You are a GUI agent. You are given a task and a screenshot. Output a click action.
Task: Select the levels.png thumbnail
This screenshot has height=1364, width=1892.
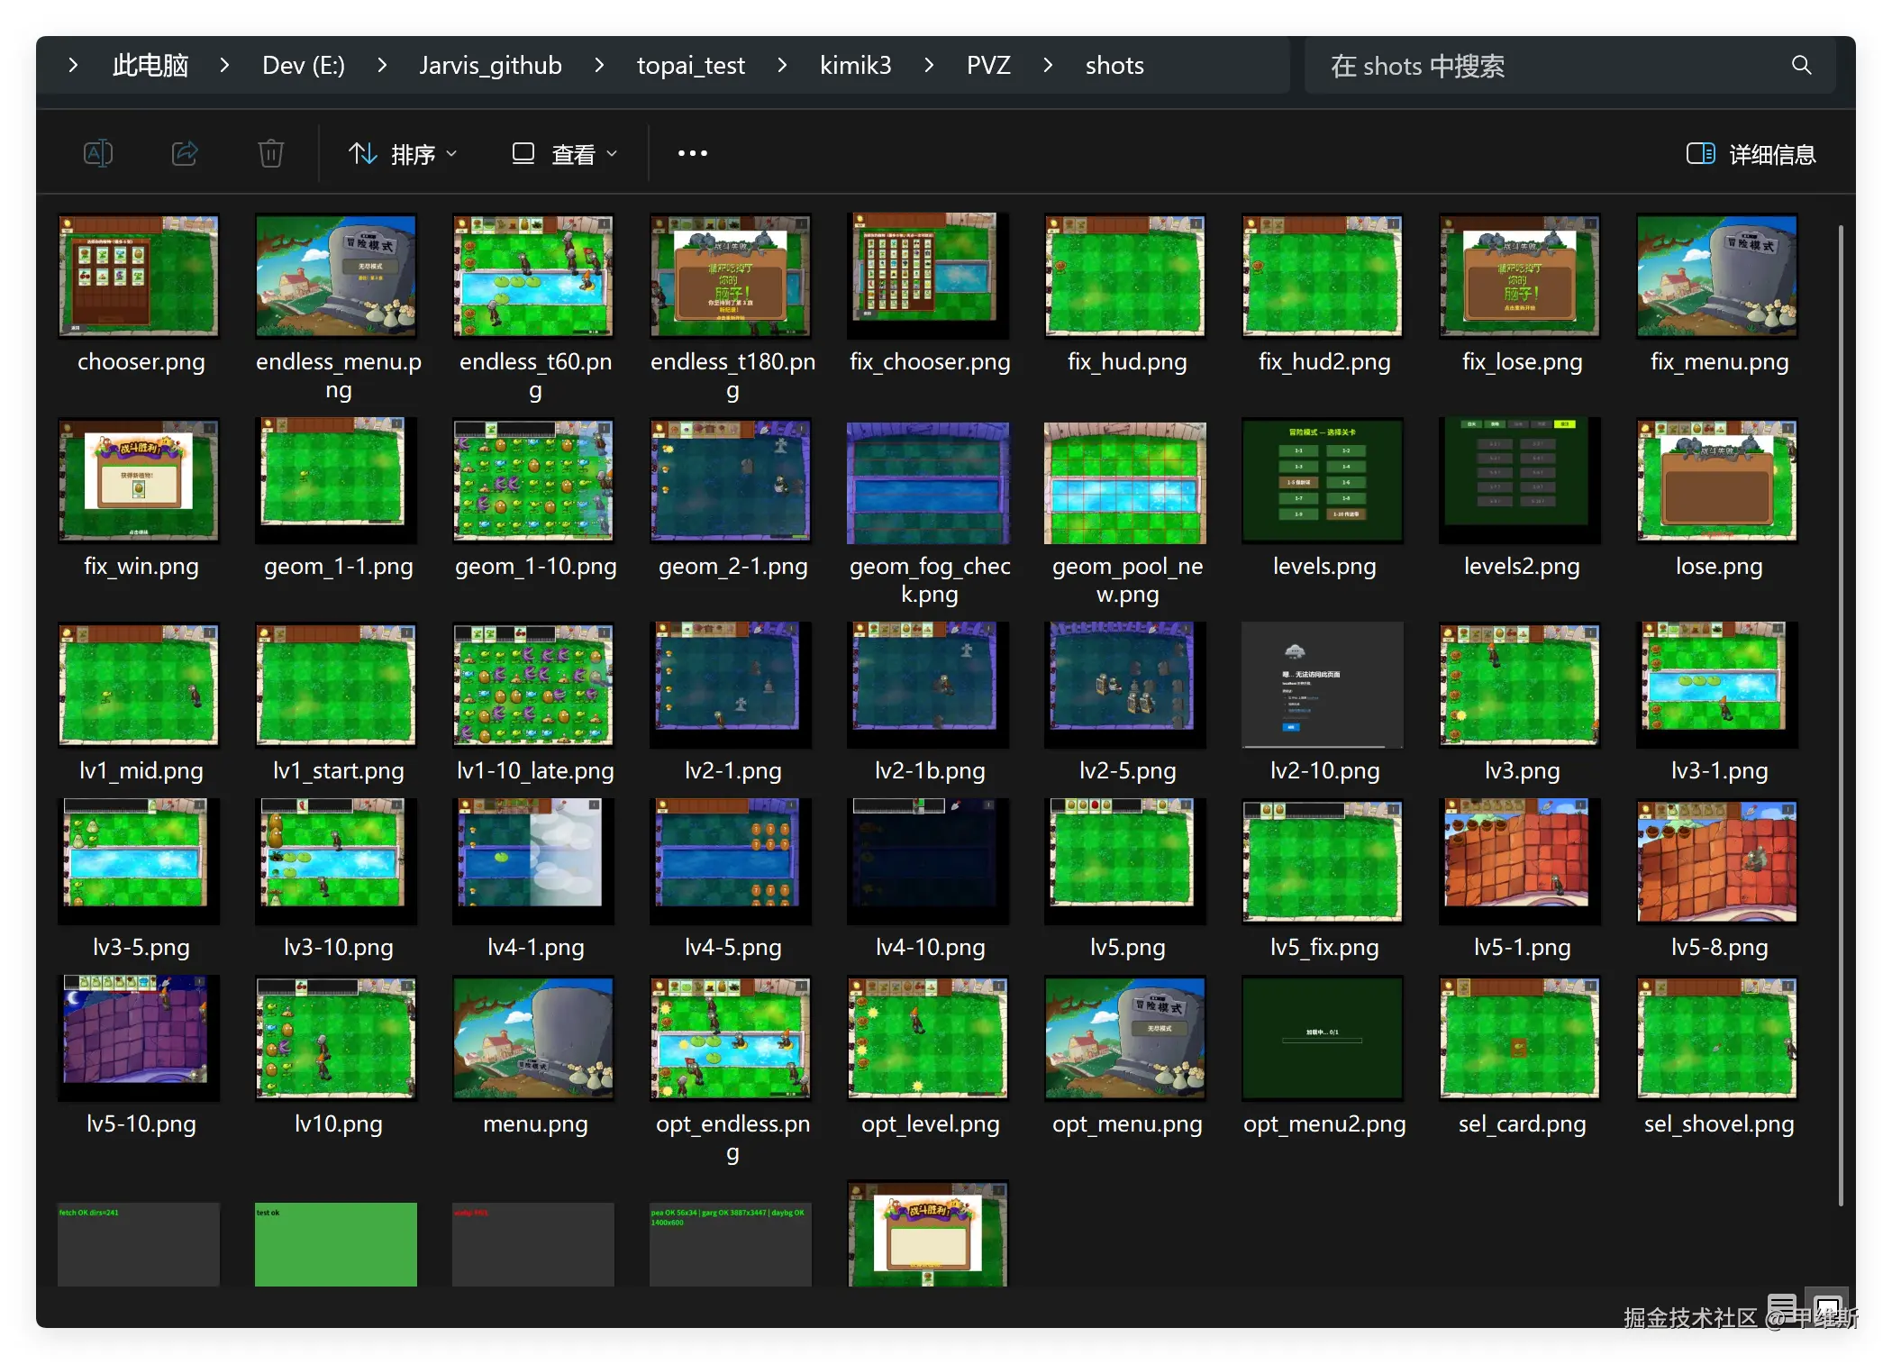pos(1323,481)
